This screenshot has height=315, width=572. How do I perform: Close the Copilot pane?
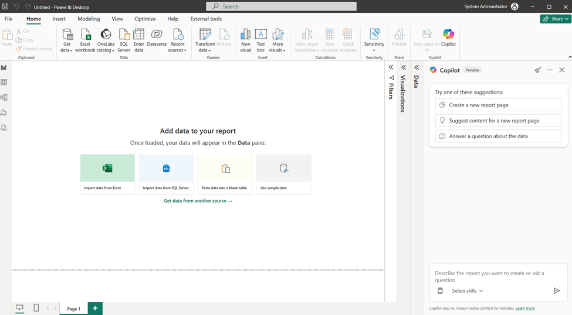point(562,70)
